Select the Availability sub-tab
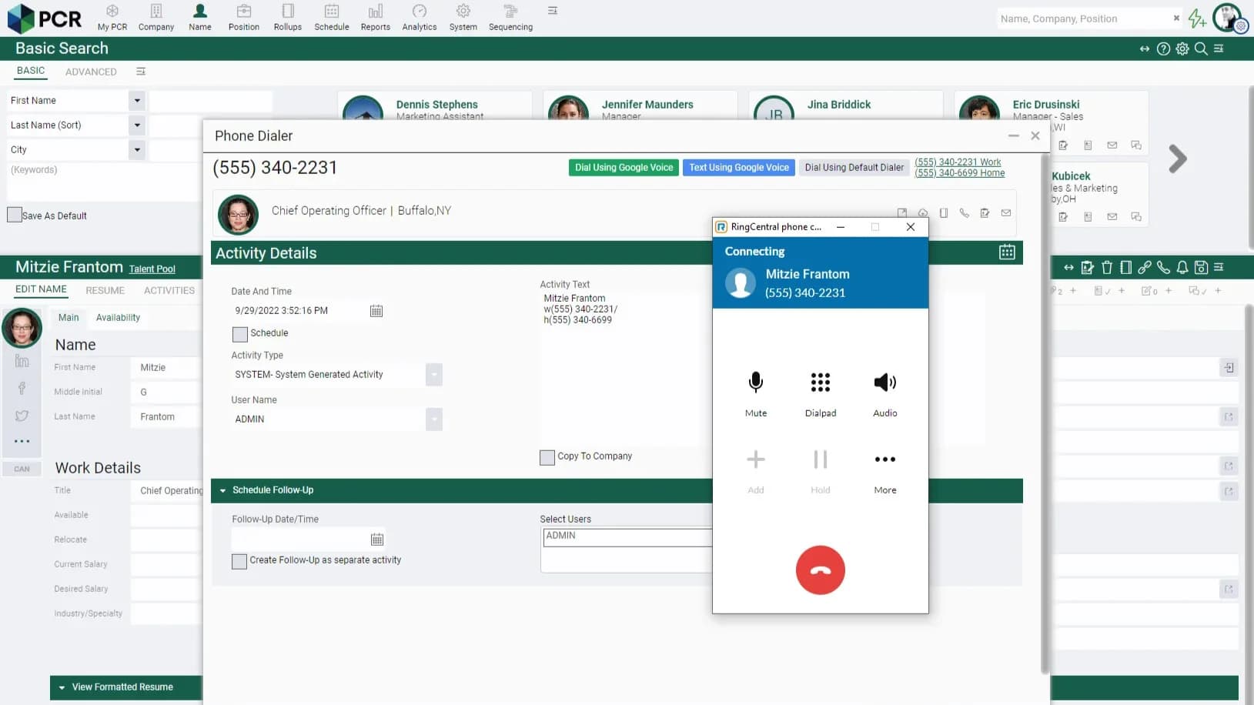This screenshot has height=705, width=1254. pos(118,317)
